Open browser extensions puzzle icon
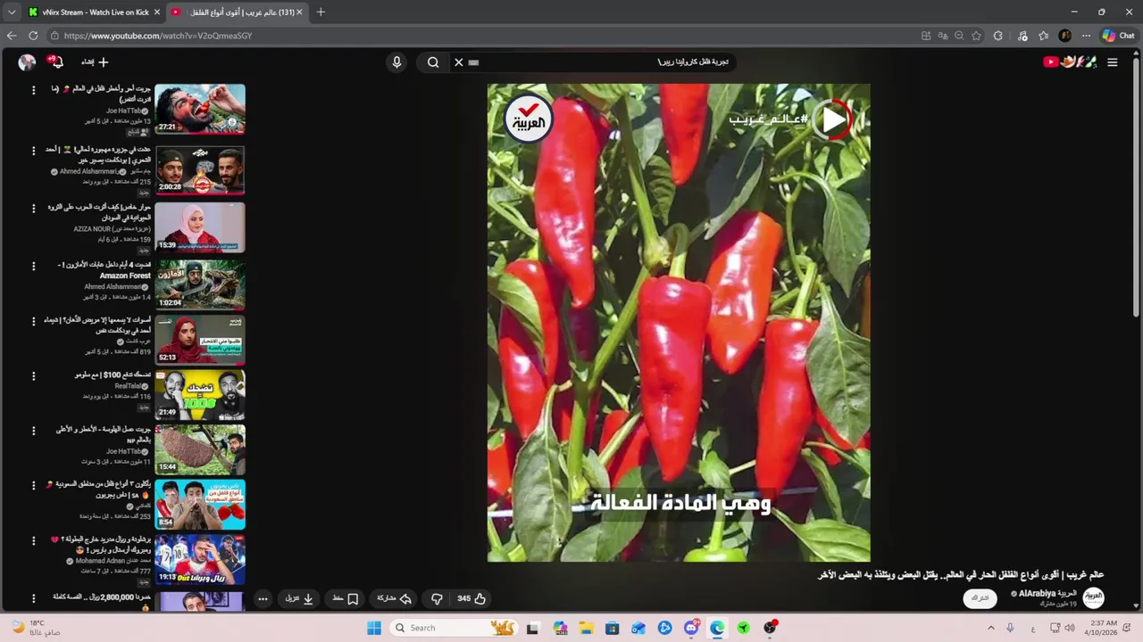 pos(998,36)
